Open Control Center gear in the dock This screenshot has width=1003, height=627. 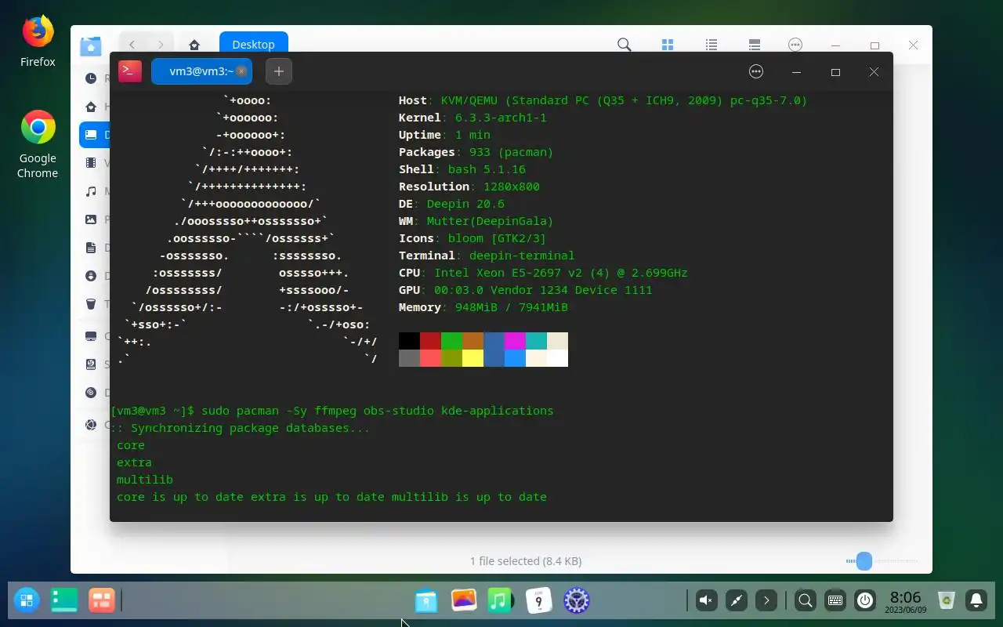pos(576,600)
